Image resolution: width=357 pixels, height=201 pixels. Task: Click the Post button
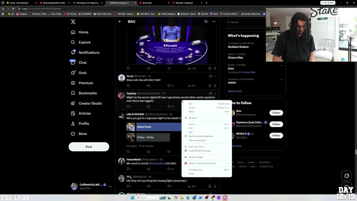89,147
